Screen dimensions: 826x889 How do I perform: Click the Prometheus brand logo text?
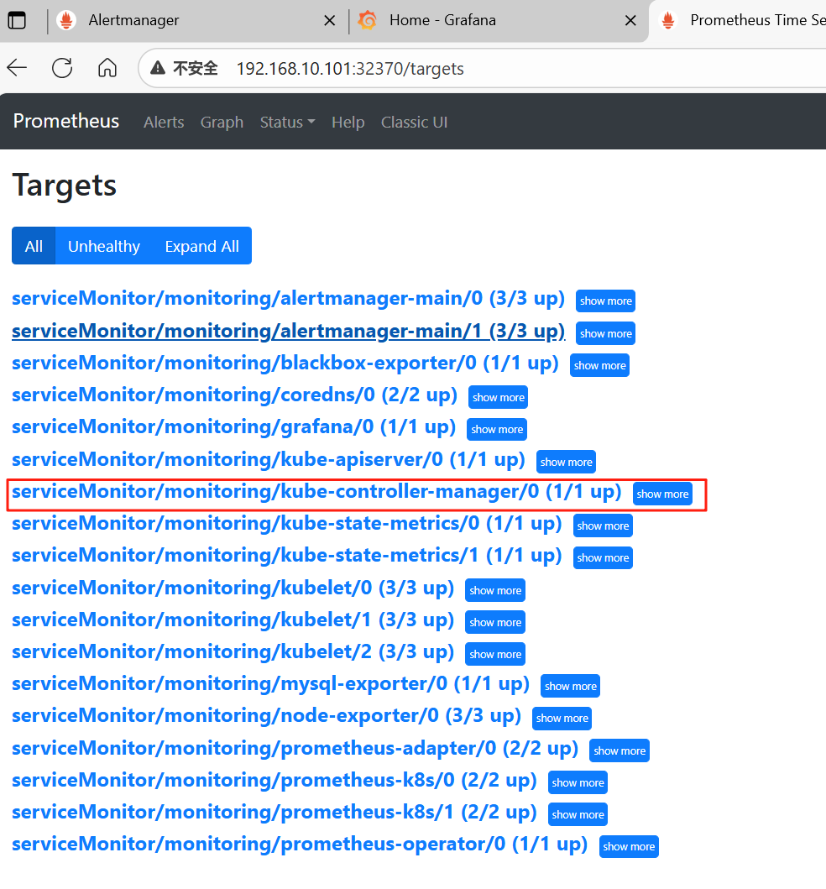point(66,122)
